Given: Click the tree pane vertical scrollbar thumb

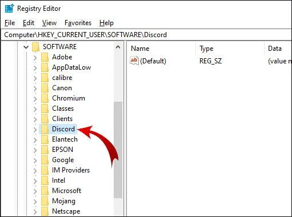Looking at the screenshot, I should 118,150.
